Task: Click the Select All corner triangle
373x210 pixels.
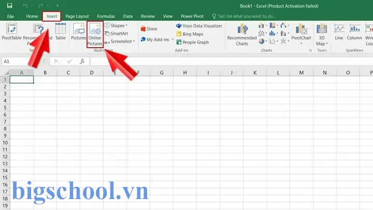Action: click(x=6, y=73)
